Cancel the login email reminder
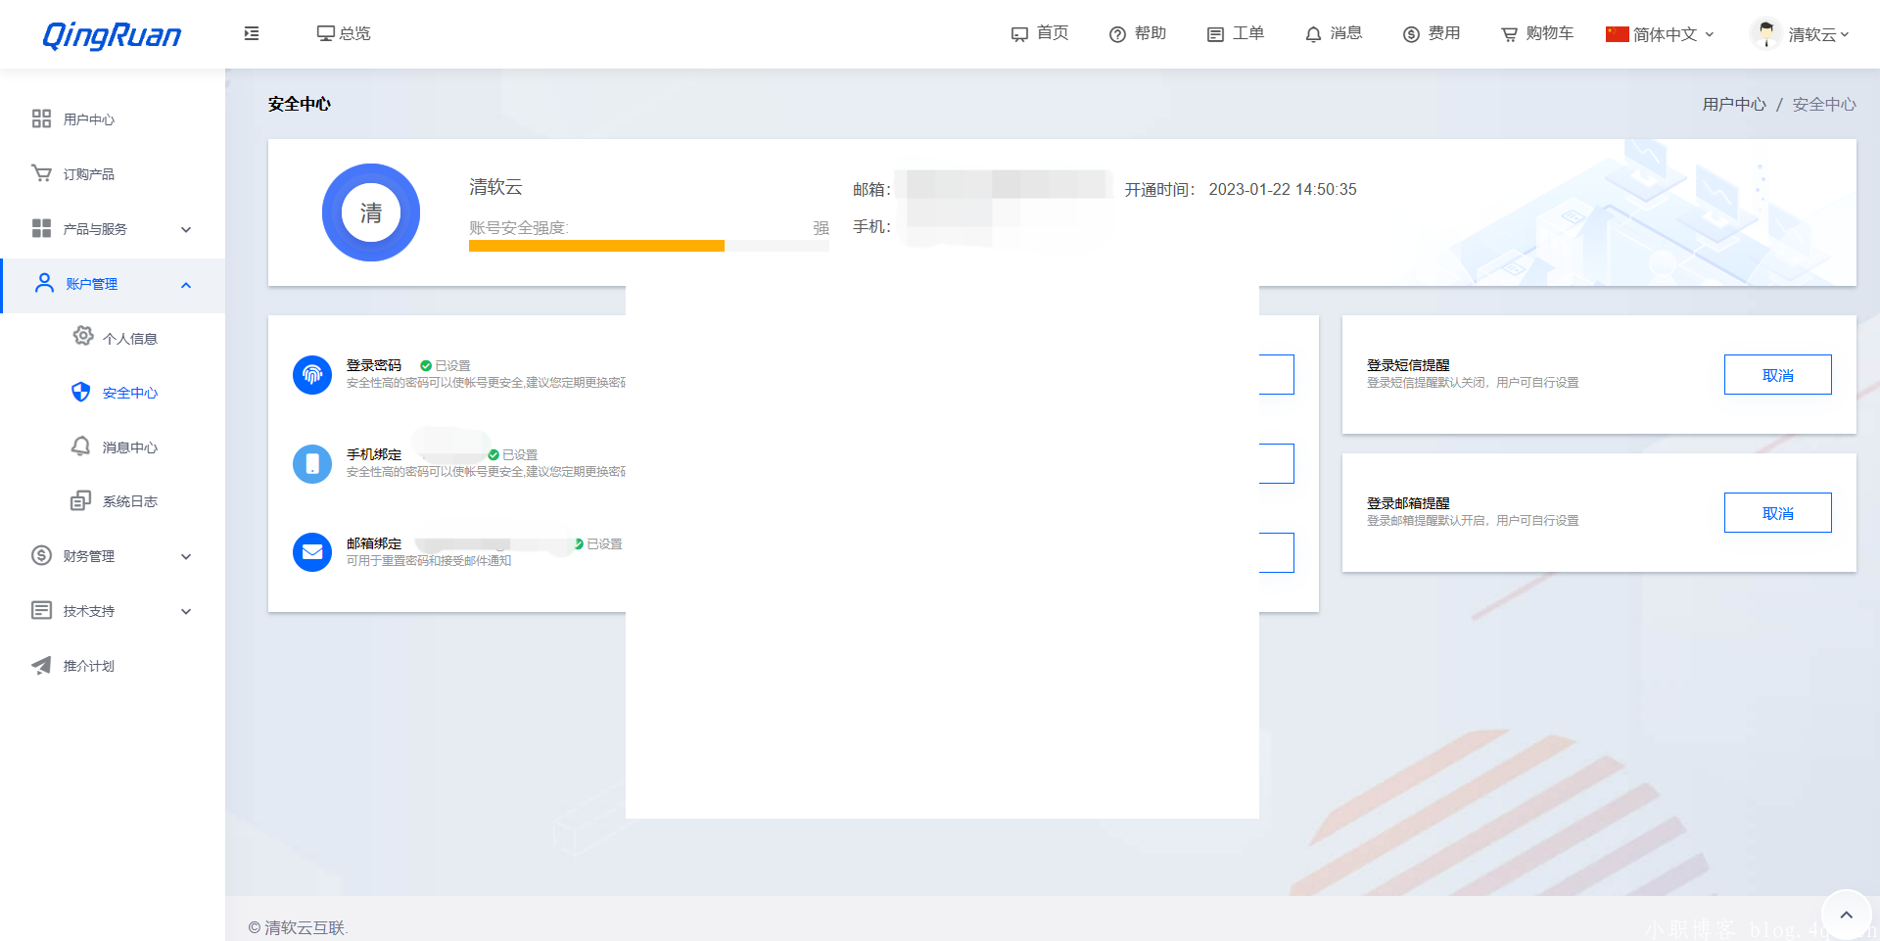The width and height of the screenshot is (1880, 941). click(1777, 513)
